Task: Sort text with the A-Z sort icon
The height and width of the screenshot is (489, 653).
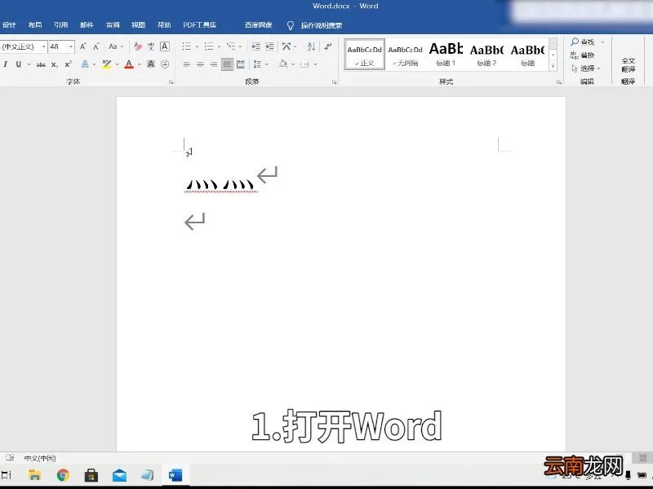Action: click(x=311, y=46)
